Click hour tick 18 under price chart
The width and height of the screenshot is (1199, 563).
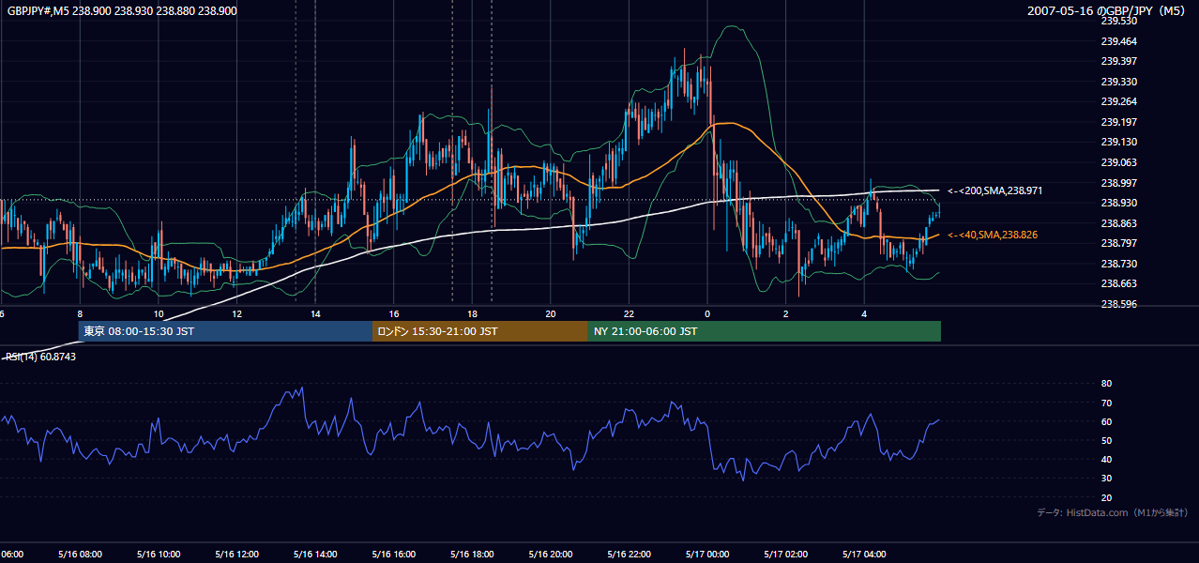click(x=472, y=313)
